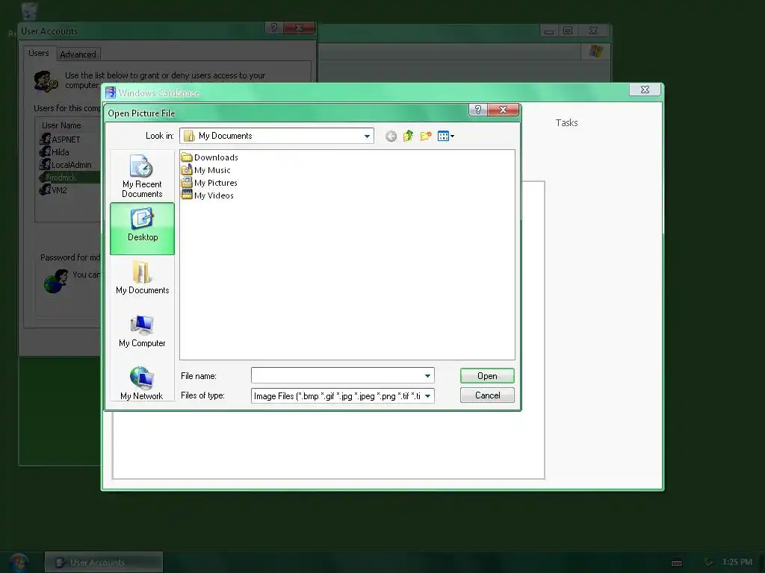
Task: Open My Network in the places bar
Action: point(142,383)
